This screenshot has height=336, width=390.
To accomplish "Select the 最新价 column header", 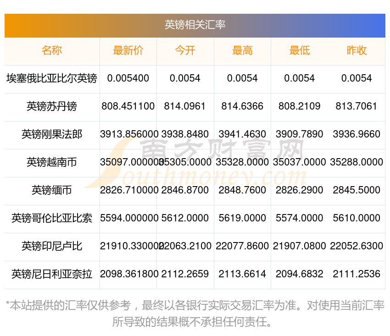I will pos(128,50).
